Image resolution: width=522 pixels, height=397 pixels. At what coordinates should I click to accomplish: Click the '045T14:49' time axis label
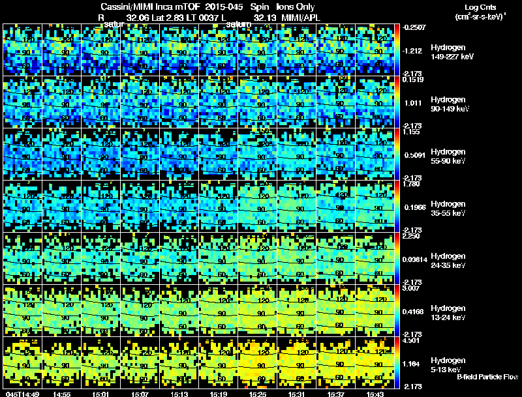23,394
